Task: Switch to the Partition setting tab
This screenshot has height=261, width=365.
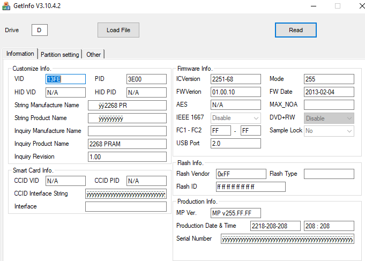Action: 60,55
